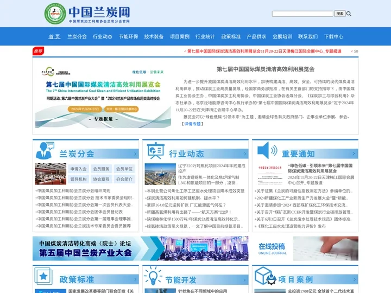Open 政策标准 in navigation bar
Screen dimensions: 391x293
[x=231, y=37]
